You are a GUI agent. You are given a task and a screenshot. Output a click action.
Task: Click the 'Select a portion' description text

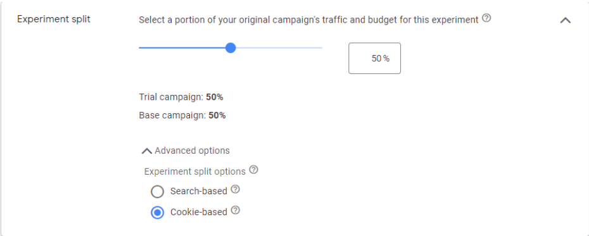coord(309,20)
